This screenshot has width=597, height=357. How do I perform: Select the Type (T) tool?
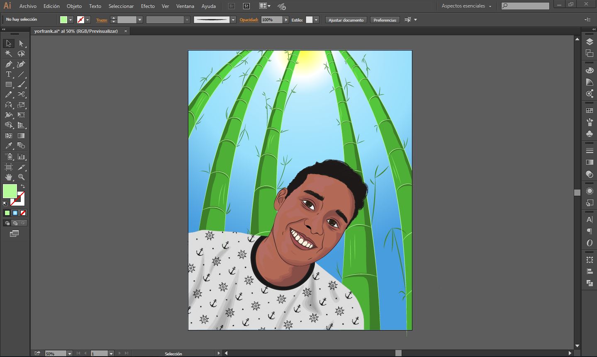click(9, 74)
